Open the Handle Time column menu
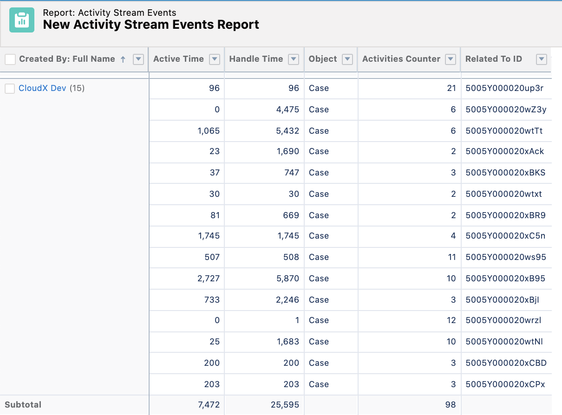This screenshot has width=562, height=415. click(293, 59)
